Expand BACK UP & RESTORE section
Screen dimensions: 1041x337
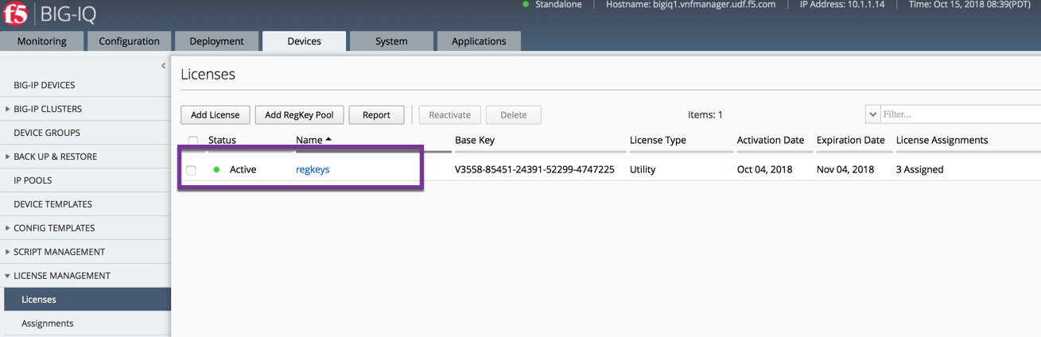8,157
